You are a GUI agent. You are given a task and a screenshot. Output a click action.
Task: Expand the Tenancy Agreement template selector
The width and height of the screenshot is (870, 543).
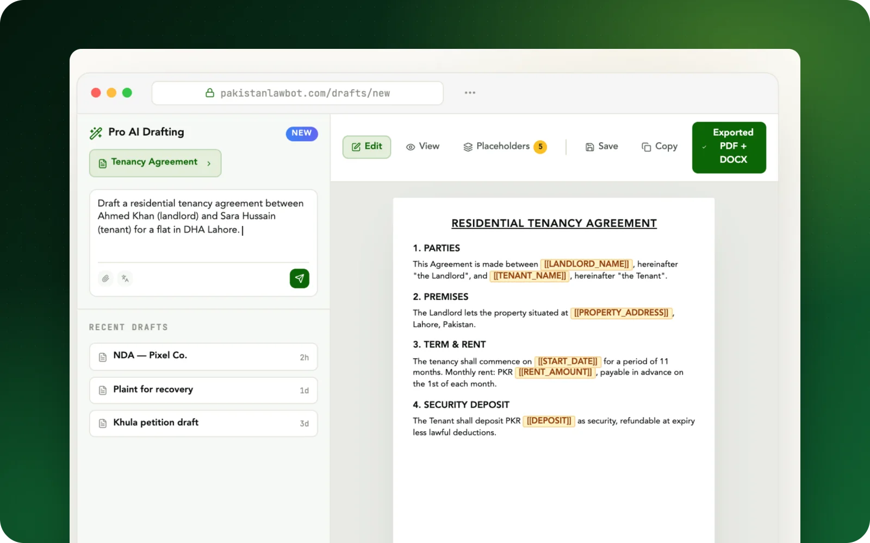(155, 163)
